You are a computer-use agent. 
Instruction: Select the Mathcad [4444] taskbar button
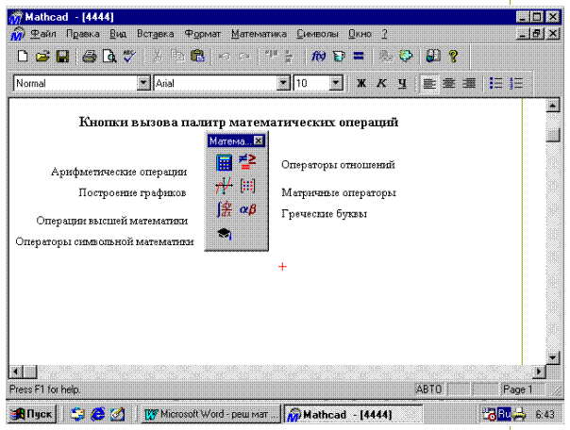coord(353,414)
